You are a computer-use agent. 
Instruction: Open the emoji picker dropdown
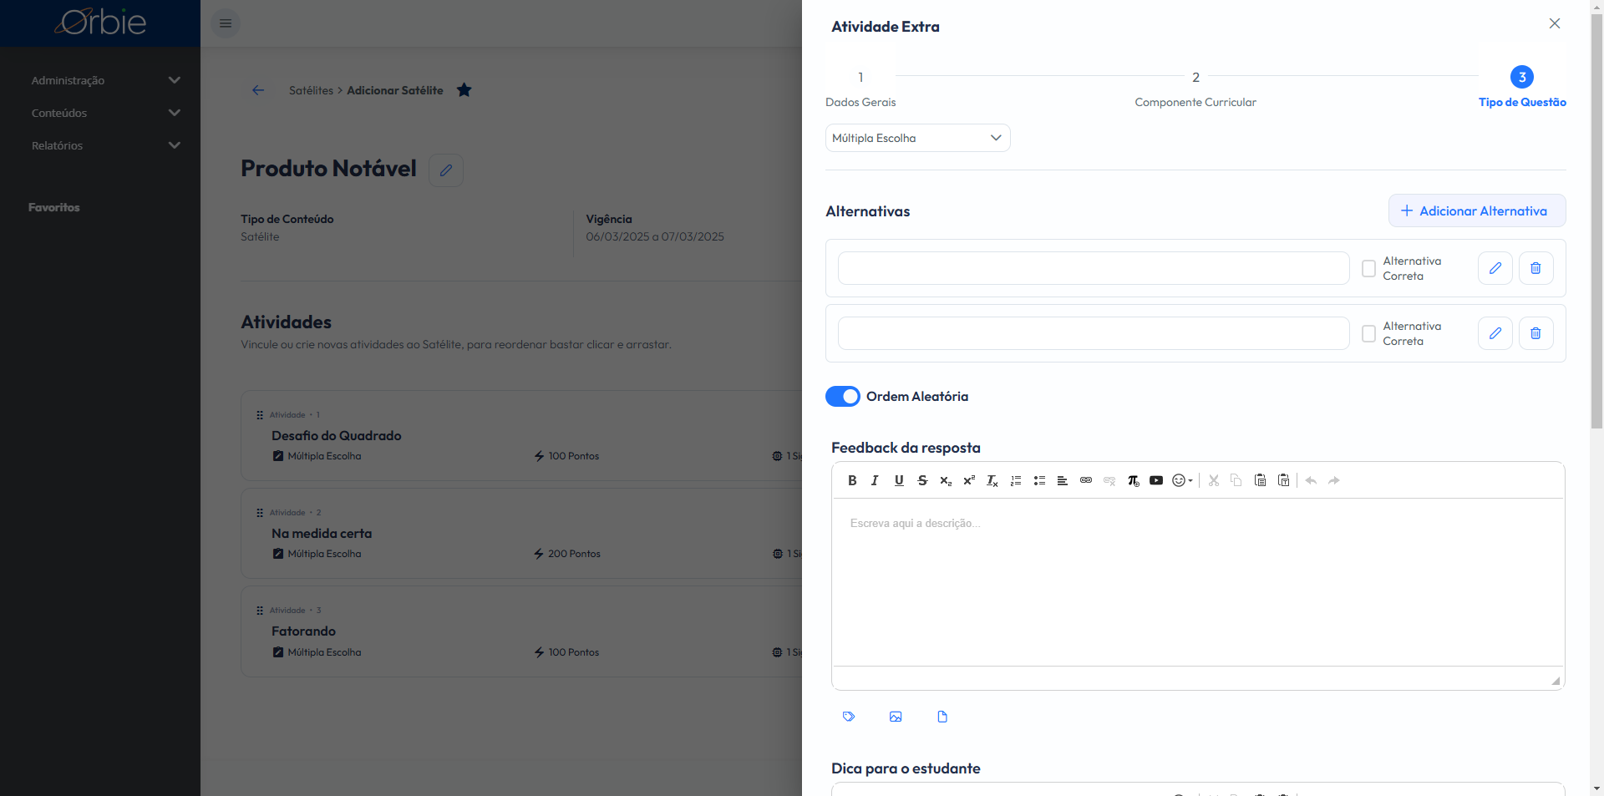1182,480
